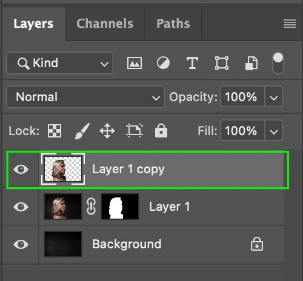Open the Kind filter dropdown

[60, 63]
